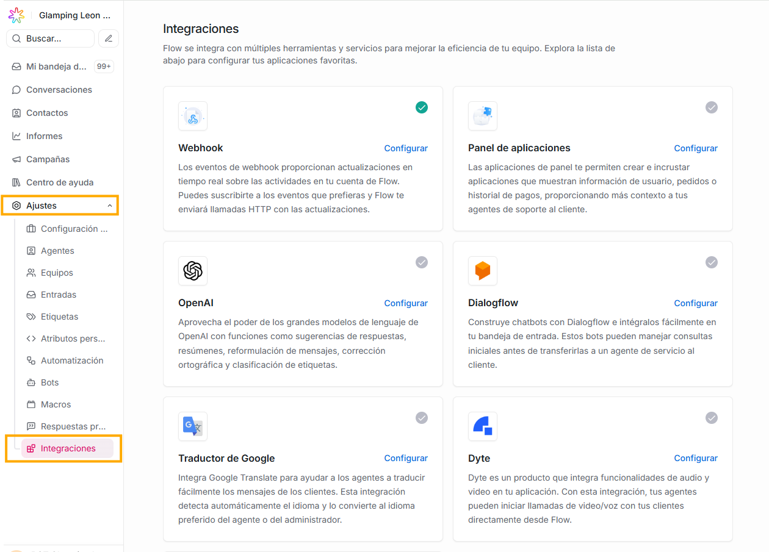Click the green Webhook enabled checkmark

[422, 107]
